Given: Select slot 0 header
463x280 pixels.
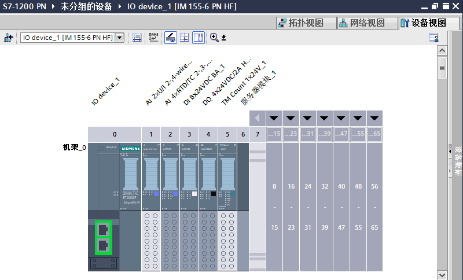Looking at the screenshot, I should click(115, 135).
